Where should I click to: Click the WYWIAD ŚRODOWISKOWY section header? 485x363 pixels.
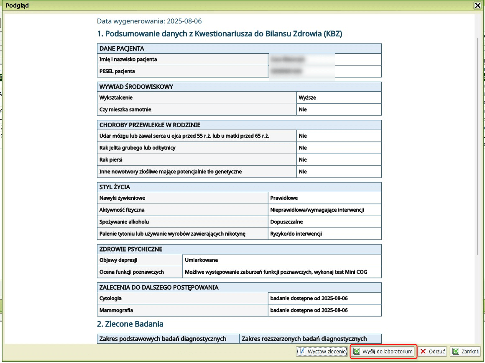click(x=239, y=87)
